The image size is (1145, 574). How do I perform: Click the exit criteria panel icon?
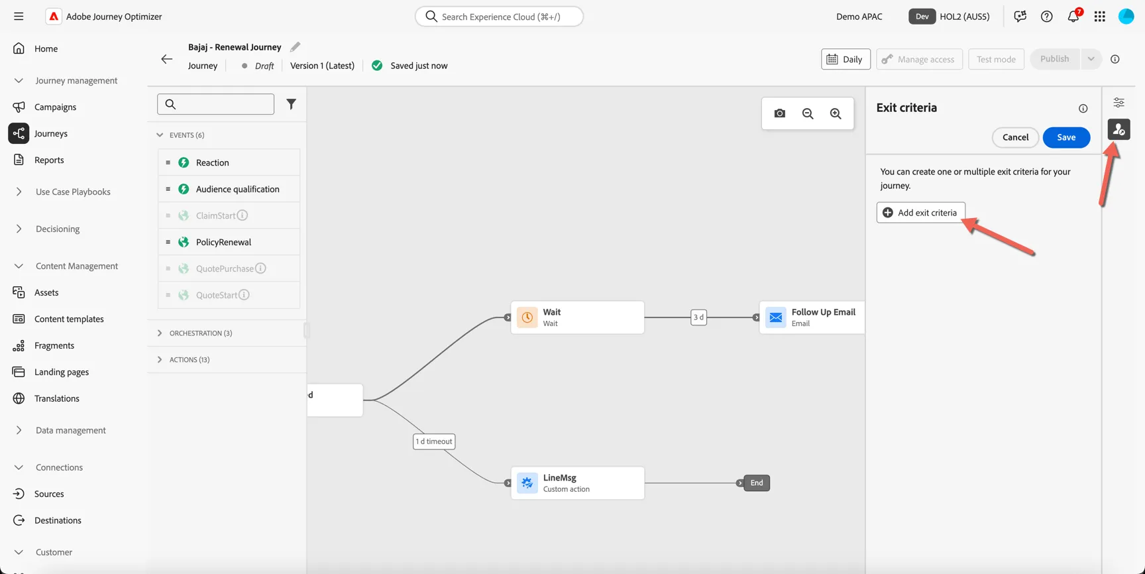1118,129
